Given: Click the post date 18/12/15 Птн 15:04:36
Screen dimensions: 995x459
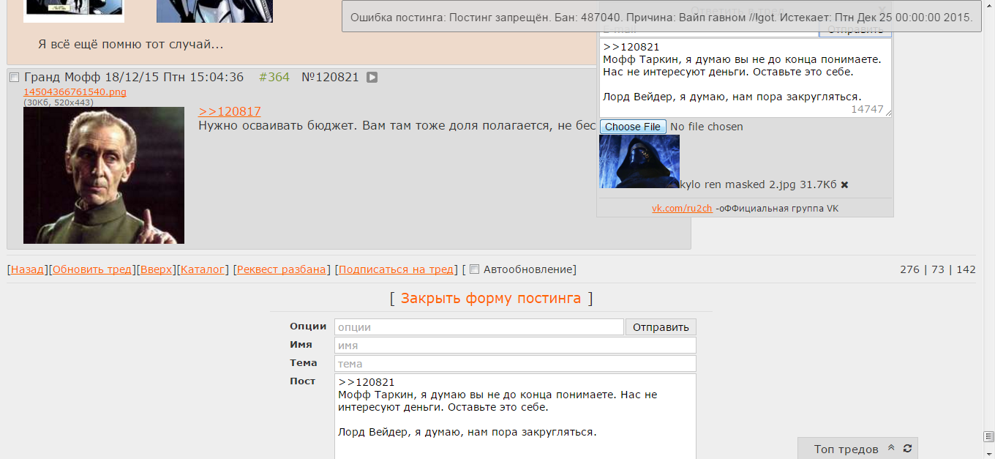Looking at the screenshot, I should click(174, 77).
